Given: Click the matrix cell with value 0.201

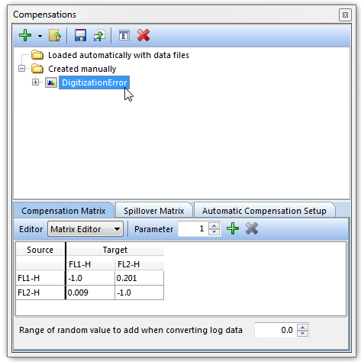Looking at the screenshot, I should (139, 278).
